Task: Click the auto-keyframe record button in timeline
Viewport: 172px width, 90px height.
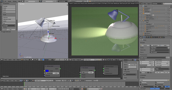Action: [x=82, y=89]
